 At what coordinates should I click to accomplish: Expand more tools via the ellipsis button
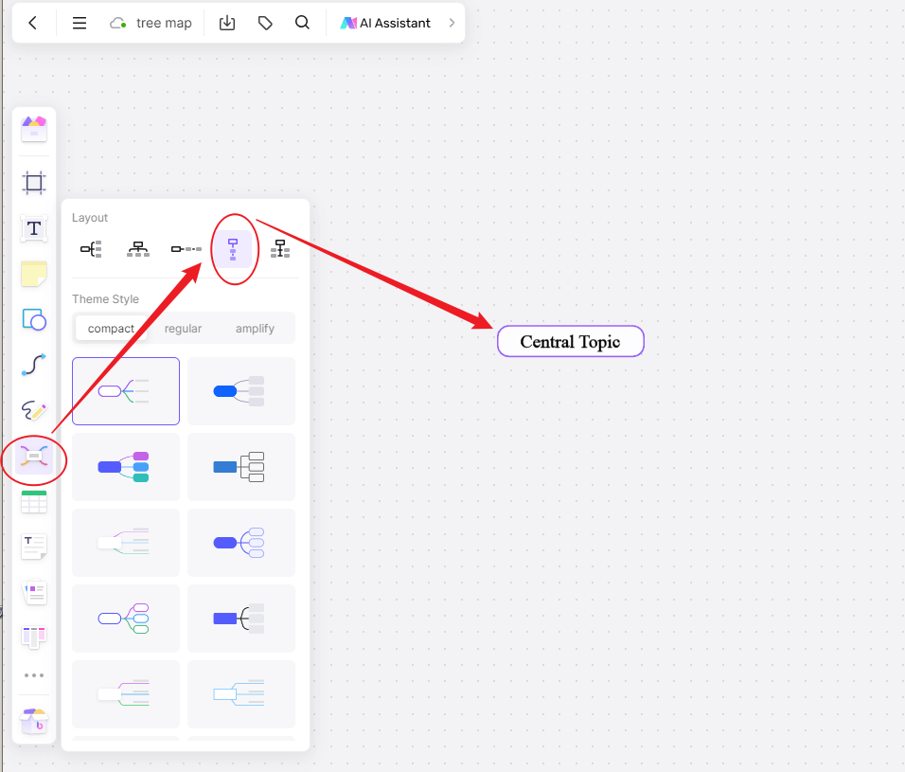point(34,674)
